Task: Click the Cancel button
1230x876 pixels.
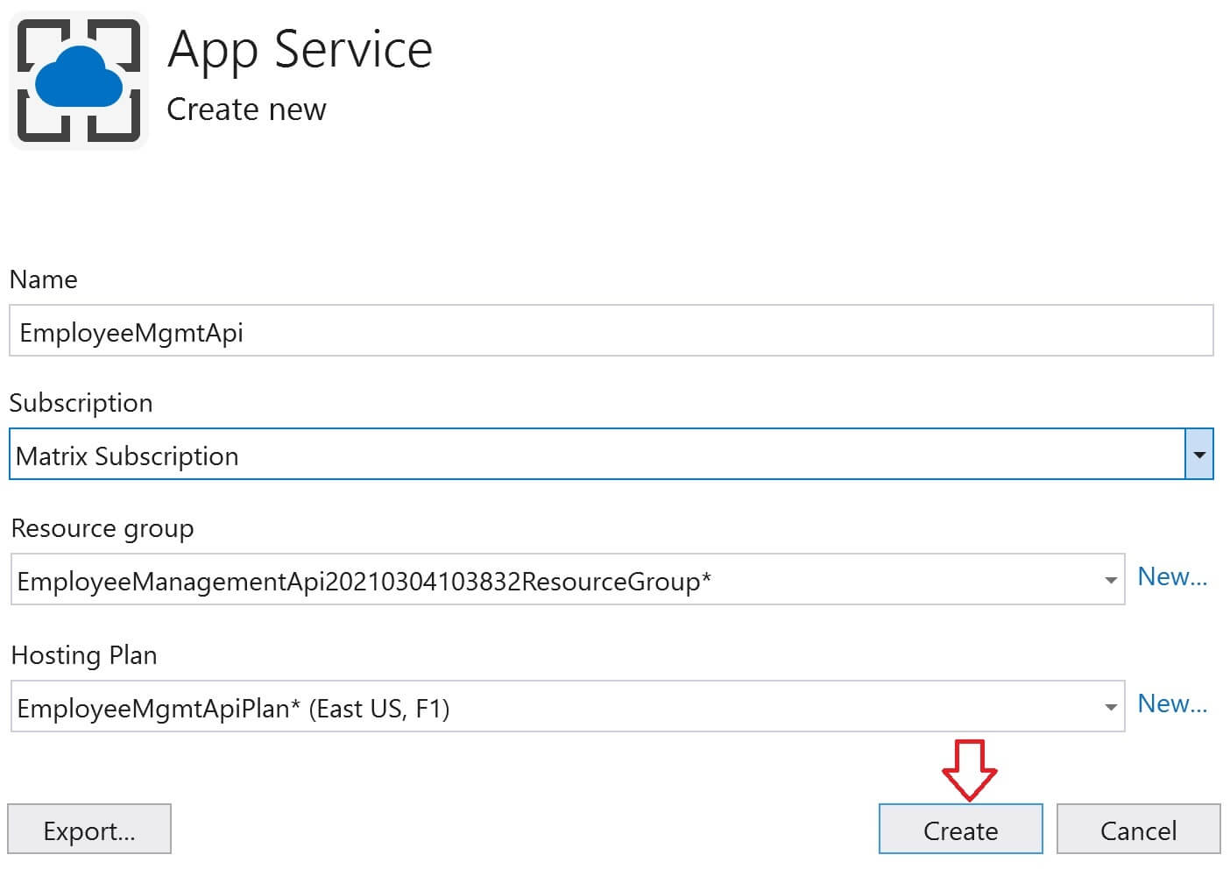Action: (1138, 830)
